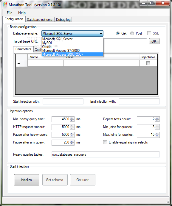Click the Start injection with field

click(x=63, y=102)
